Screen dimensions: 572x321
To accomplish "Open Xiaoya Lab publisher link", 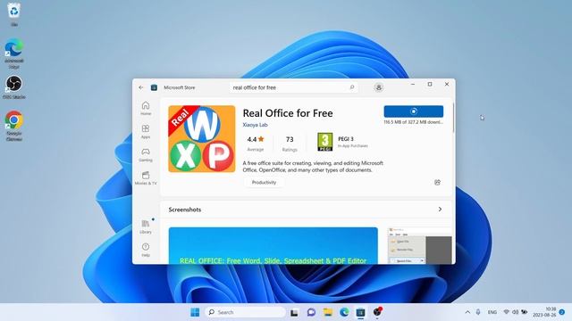I will pyautogui.click(x=255, y=125).
